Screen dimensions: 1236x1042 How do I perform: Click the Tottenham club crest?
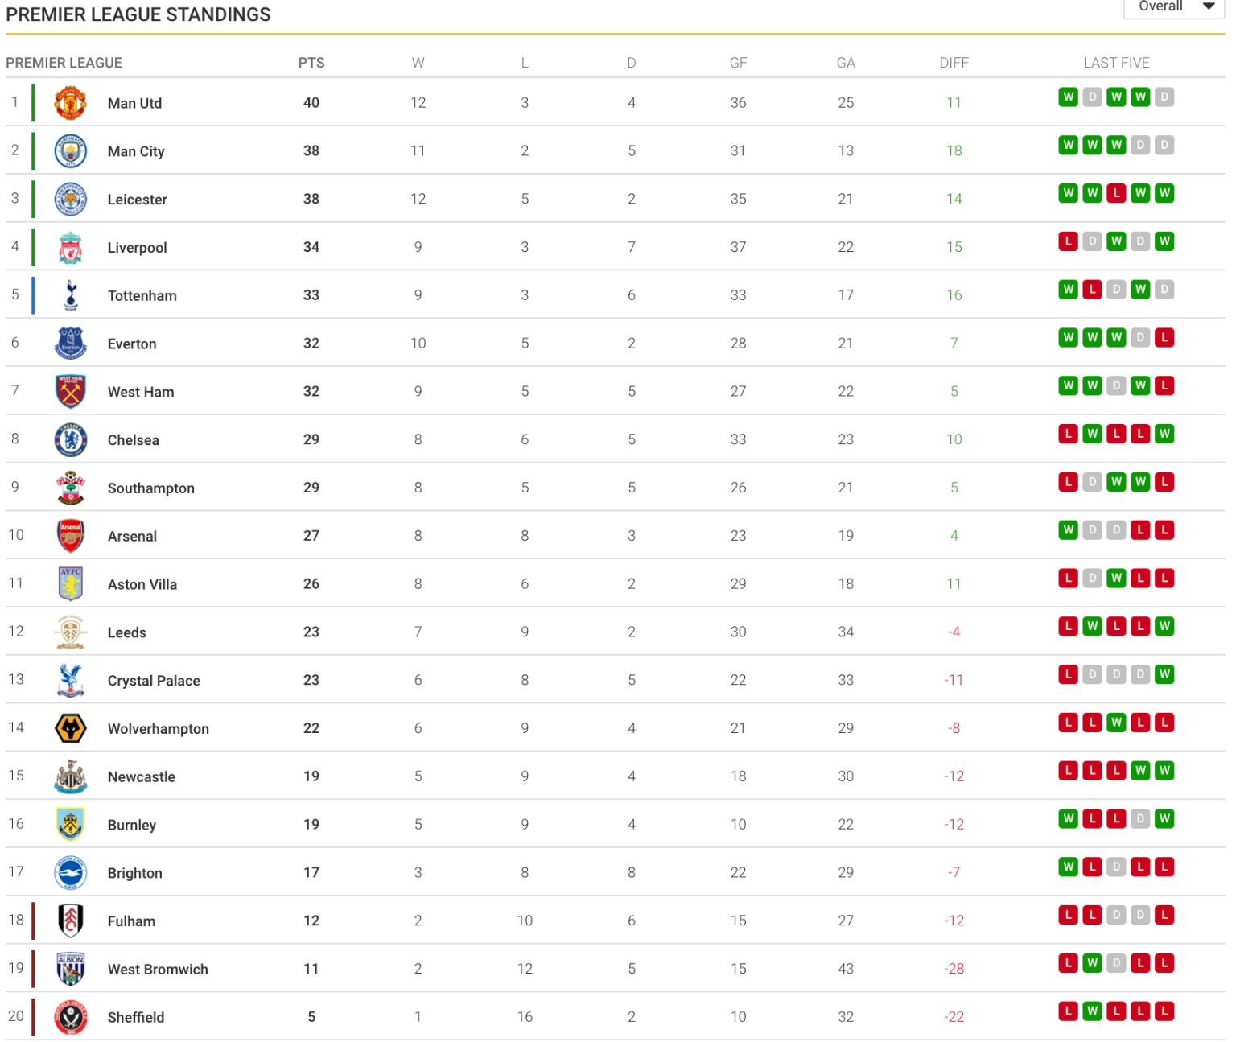tap(70, 295)
